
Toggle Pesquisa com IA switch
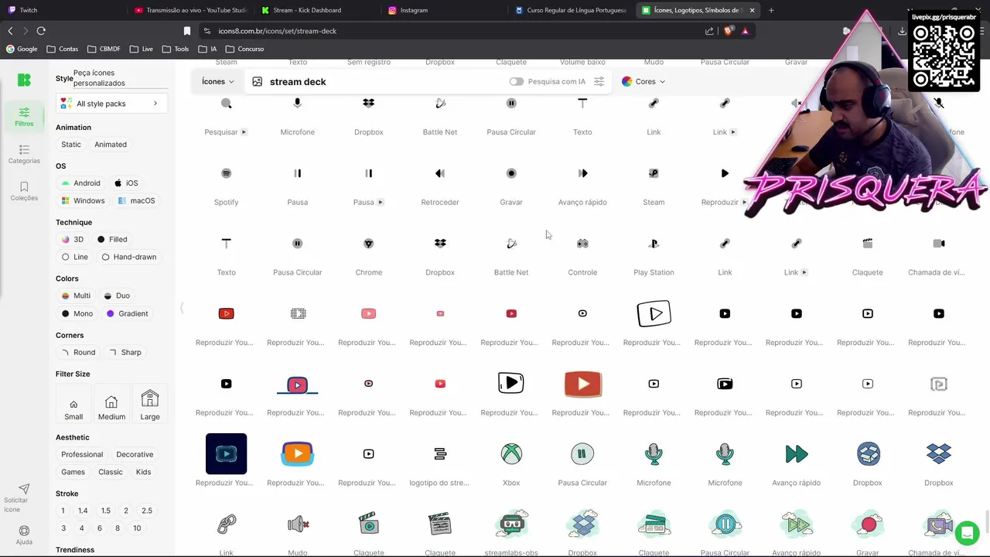coord(517,81)
